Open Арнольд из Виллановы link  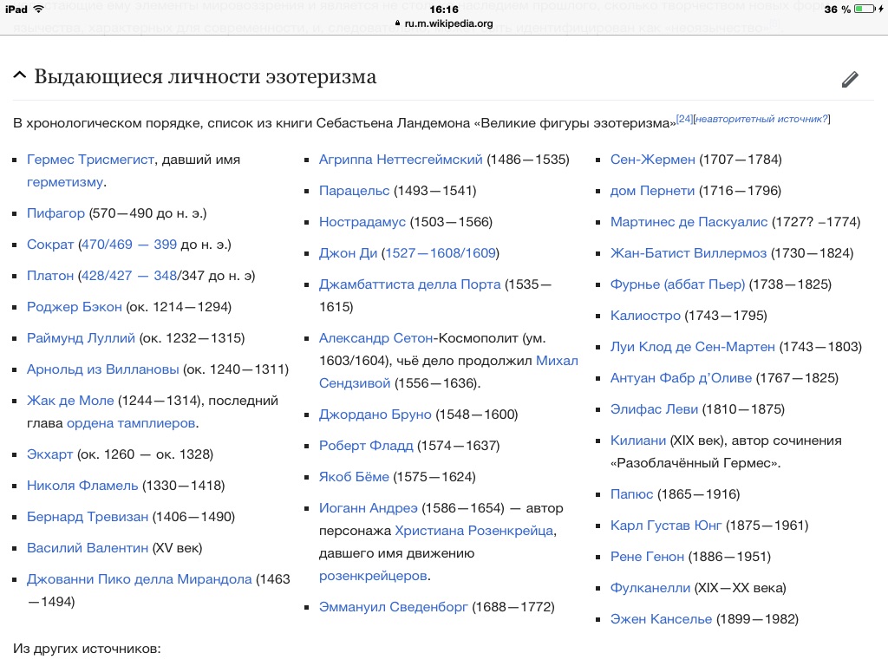point(102,369)
